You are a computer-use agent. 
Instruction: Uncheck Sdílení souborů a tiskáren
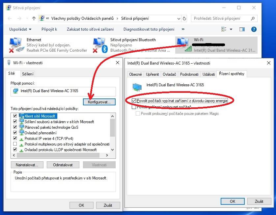(15, 121)
